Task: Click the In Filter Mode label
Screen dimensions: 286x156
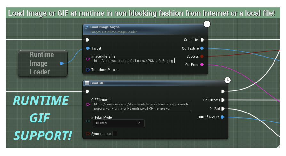Action: tap(102, 117)
